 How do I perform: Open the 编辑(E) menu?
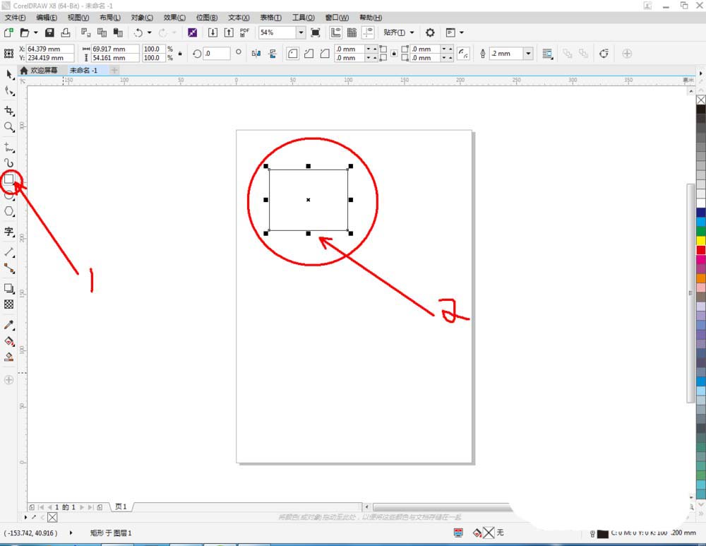click(x=47, y=18)
